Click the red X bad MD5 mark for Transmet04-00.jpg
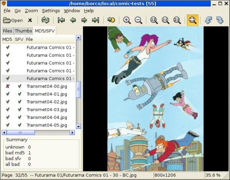Image resolution: width=230 pixels, height=180 pixels. tap(8, 86)
